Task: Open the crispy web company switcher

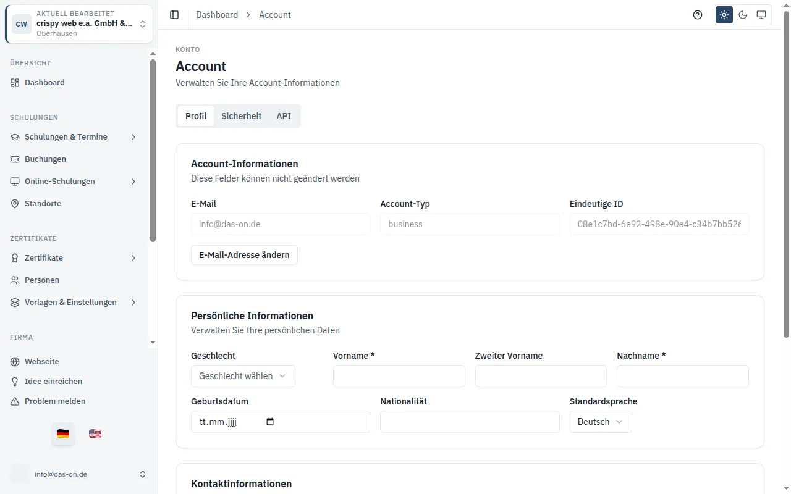Action: coord(79,24)
